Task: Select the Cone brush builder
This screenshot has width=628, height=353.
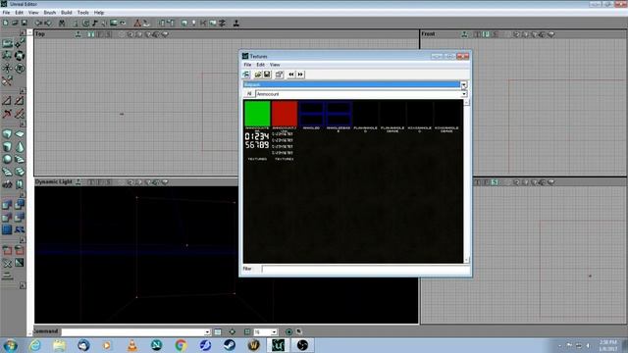Action: tap(20, 147)
